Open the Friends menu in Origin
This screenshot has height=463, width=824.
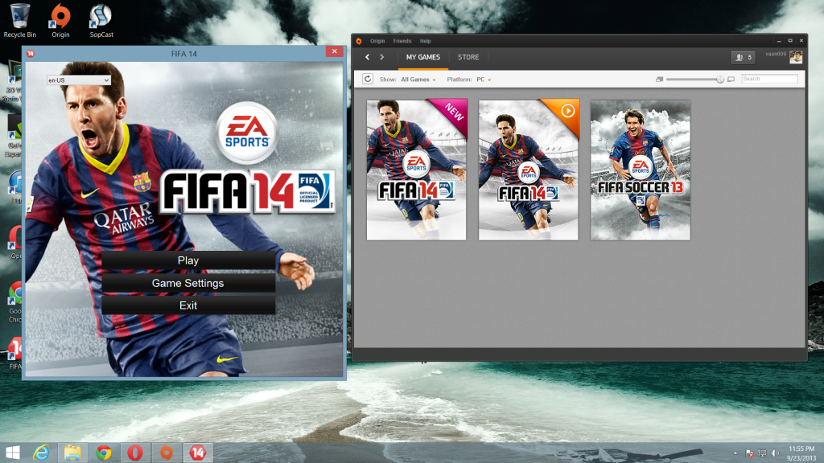[402, 41]
